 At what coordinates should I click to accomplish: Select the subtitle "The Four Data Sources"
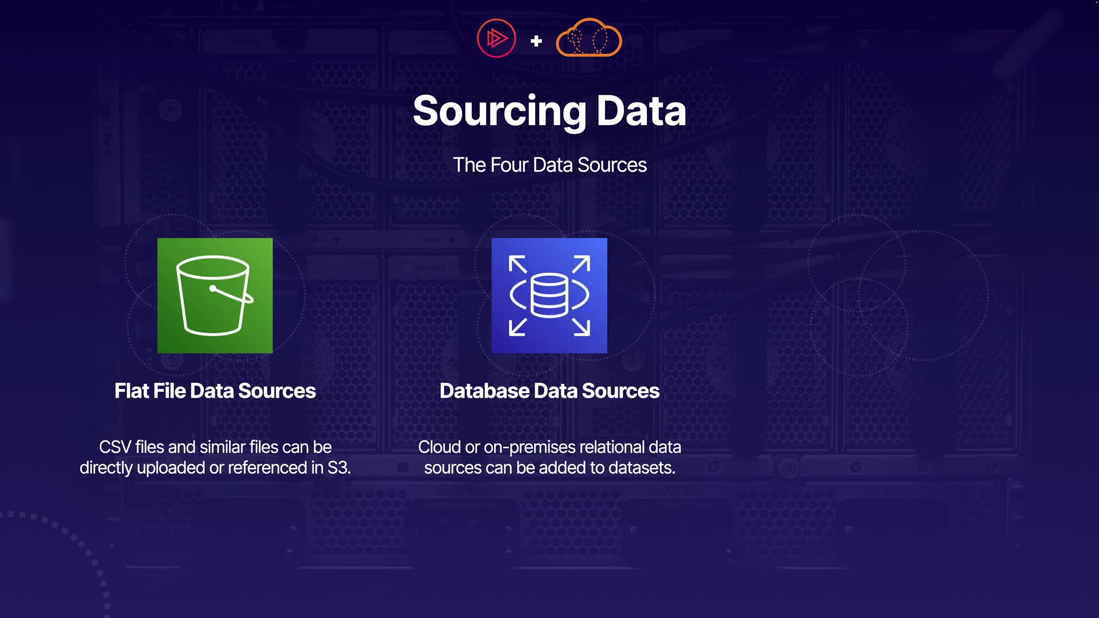click(x=549, y=165)
